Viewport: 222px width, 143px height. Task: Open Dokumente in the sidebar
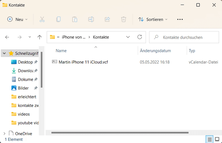(x=26, y=79)
